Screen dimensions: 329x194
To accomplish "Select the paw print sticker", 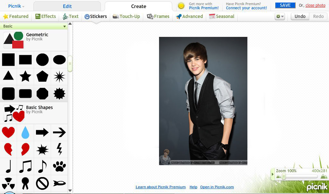I will [x=59, y=166].
